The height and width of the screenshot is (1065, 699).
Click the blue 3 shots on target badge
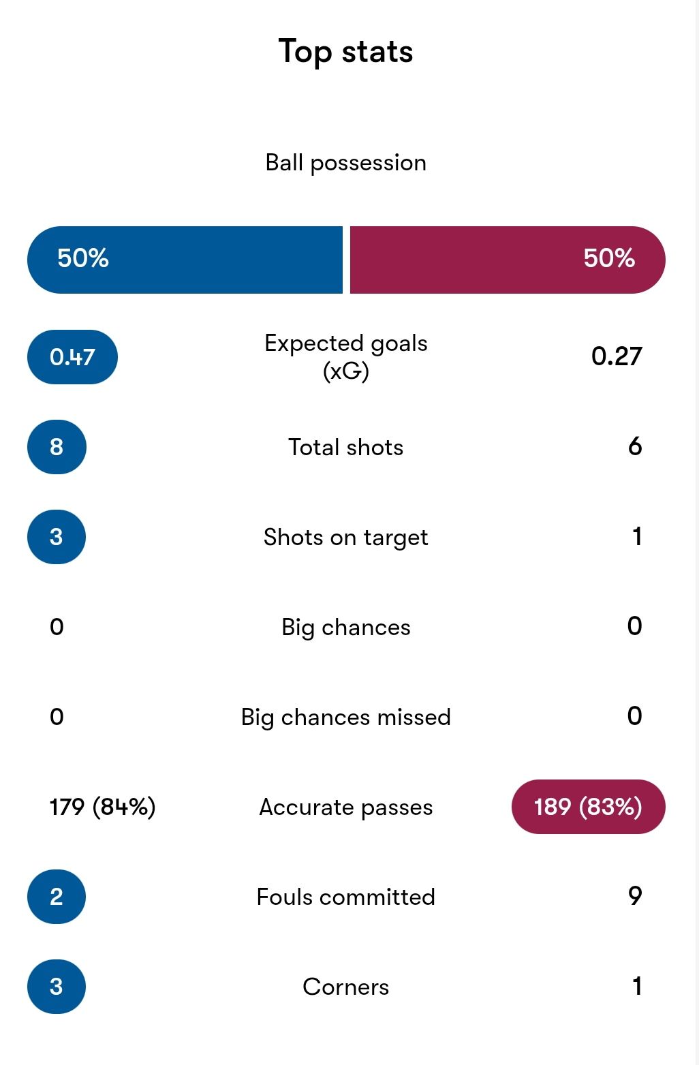57,537
